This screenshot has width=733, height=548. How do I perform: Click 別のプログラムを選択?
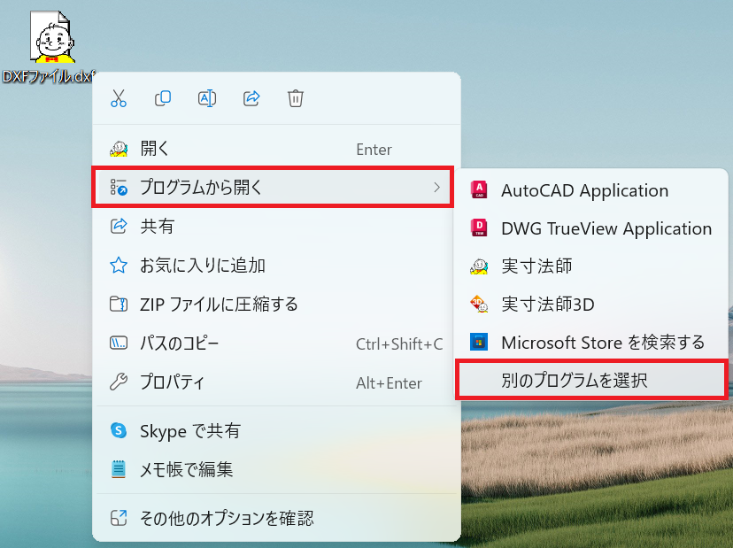[x=591, y=380]
